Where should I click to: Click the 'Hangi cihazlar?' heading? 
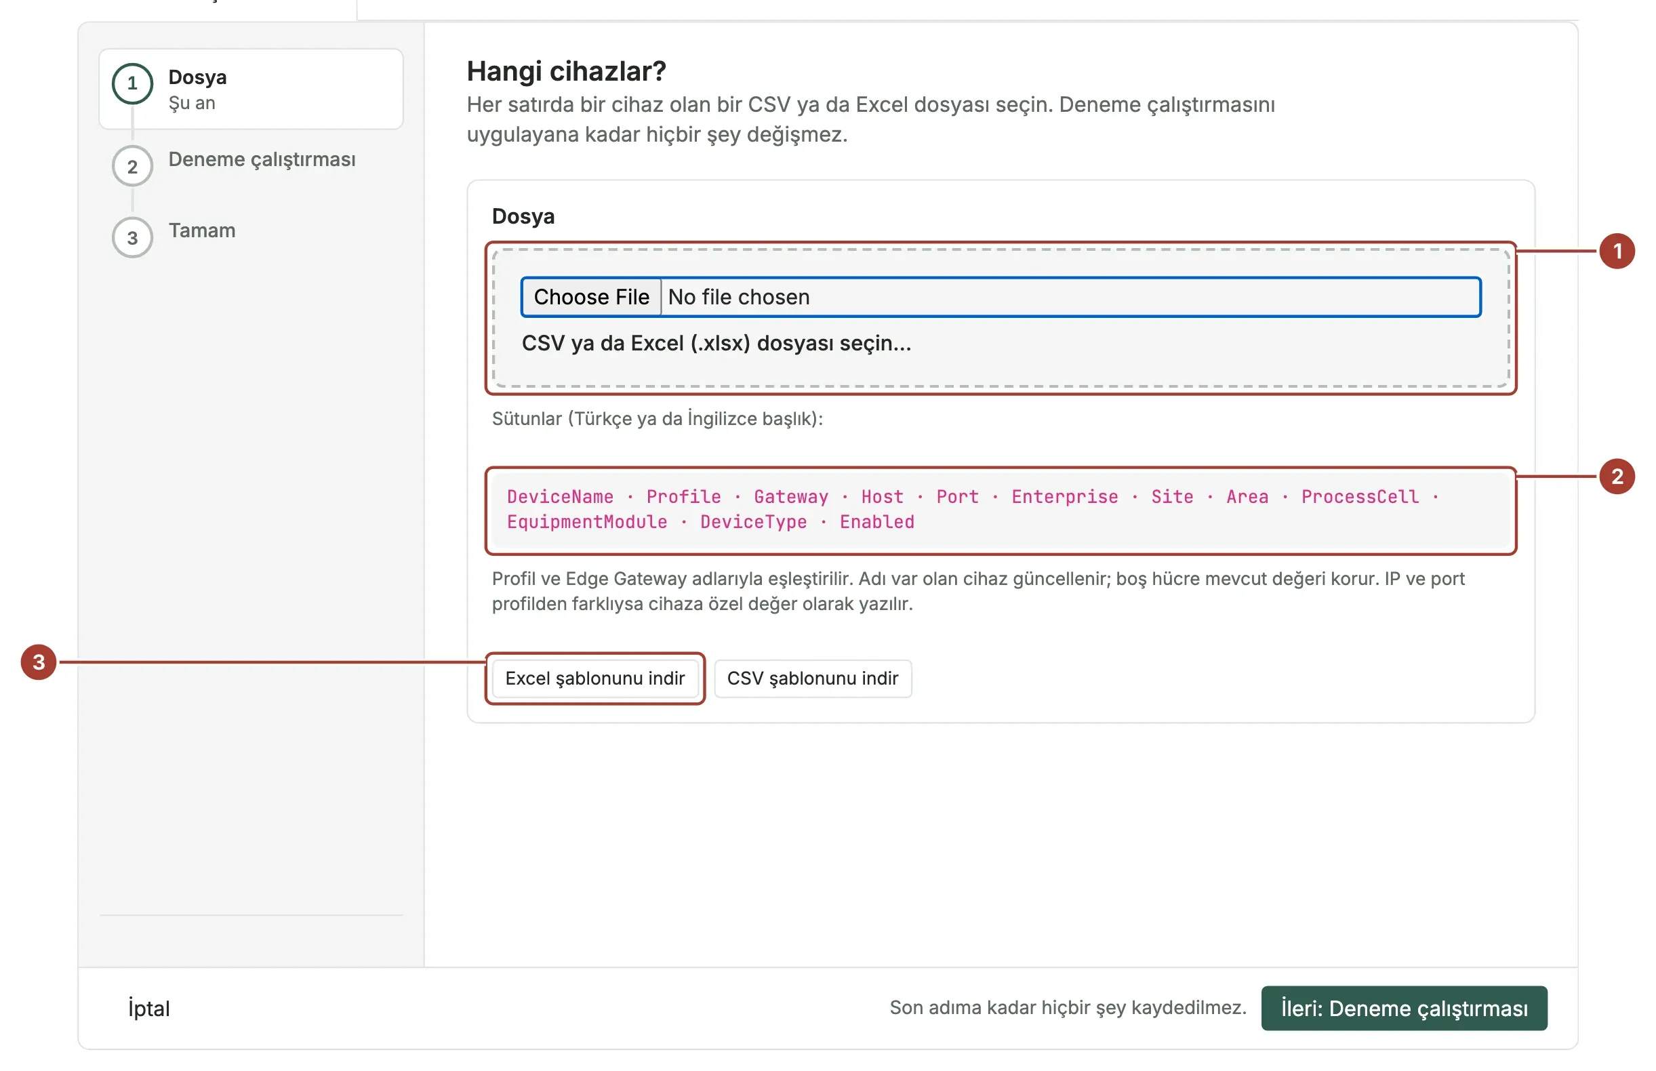point(566,71)
